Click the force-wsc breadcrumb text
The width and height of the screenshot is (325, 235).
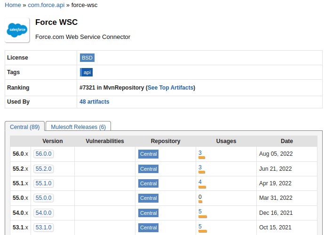[x=84, y=5]
